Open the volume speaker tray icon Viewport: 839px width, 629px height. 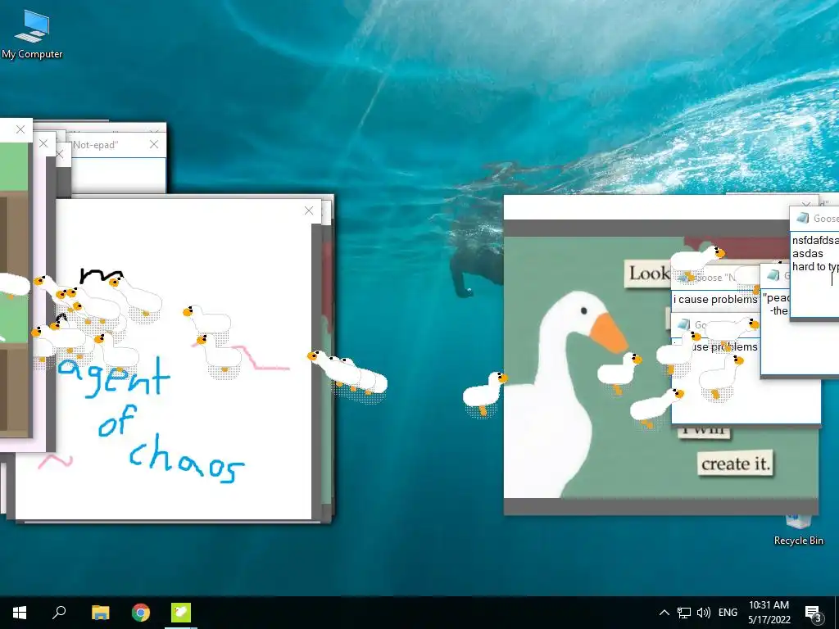(x=704, y=613)
